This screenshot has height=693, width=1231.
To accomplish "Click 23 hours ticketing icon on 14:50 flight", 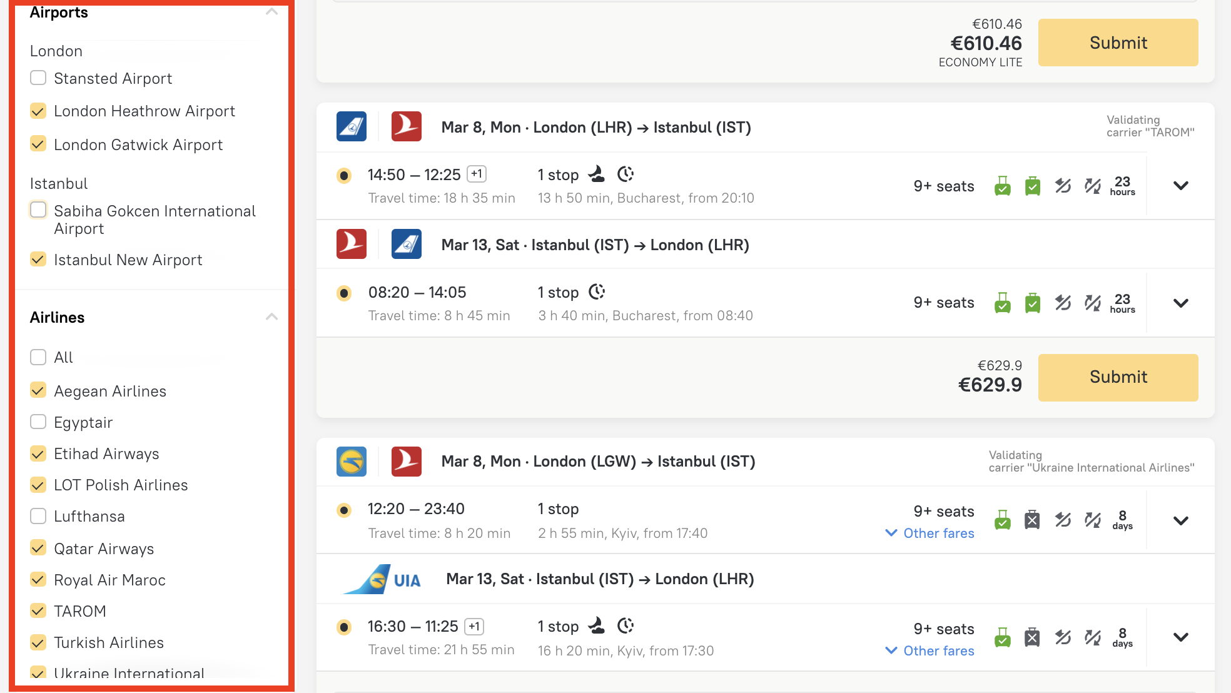I will (x=1123, y=186).
